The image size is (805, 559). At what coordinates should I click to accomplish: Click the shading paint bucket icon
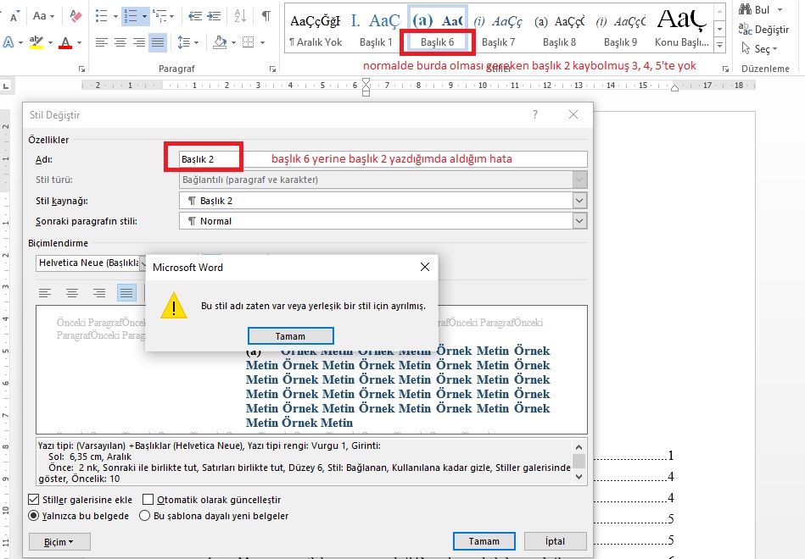click(x=220, y=42)
